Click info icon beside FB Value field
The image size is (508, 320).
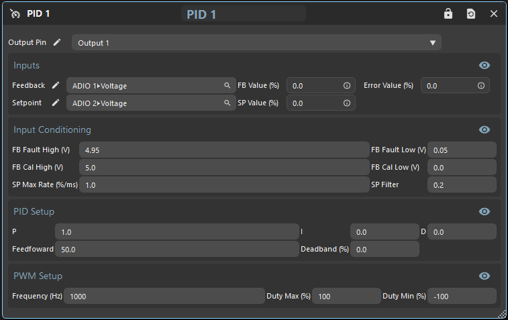click(347, 86)
